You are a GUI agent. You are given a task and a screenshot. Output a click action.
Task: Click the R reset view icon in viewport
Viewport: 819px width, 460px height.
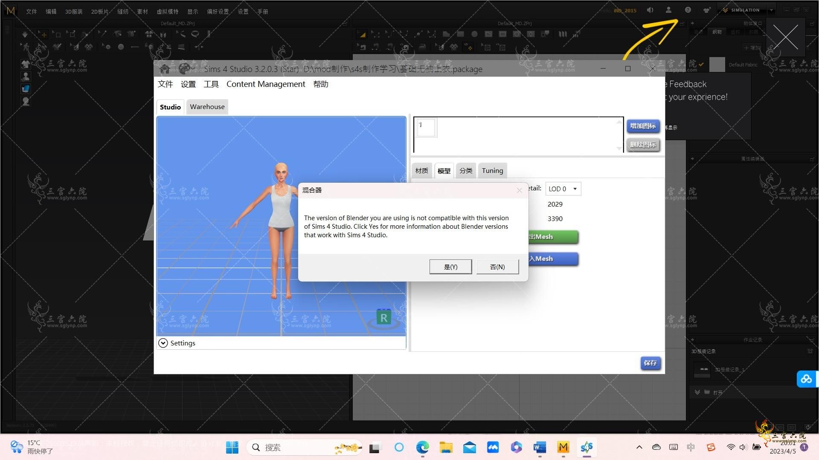click(x=383, y=317)
